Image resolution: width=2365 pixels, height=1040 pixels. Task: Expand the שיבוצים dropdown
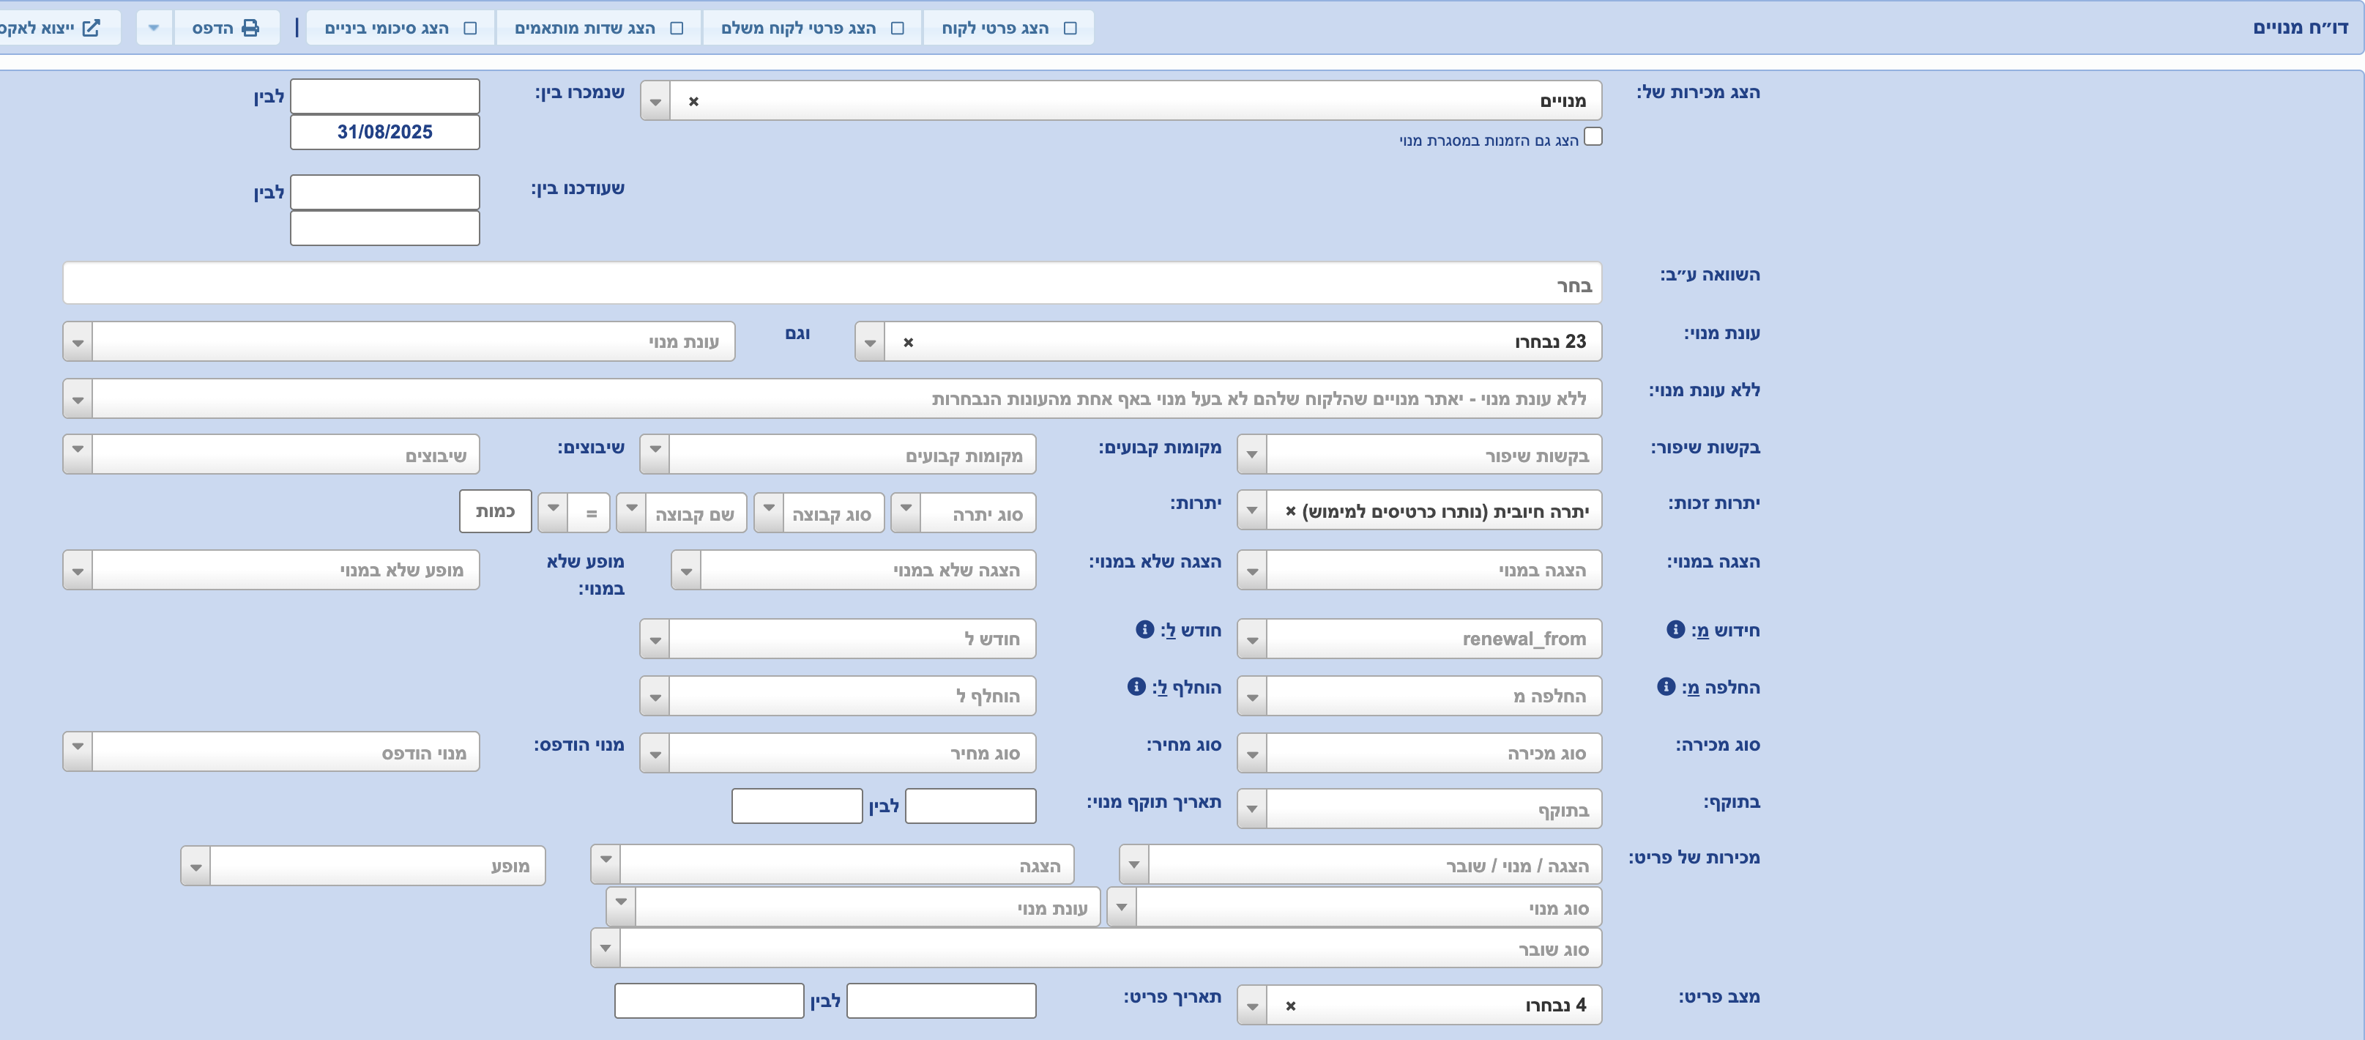pos(78,455)
